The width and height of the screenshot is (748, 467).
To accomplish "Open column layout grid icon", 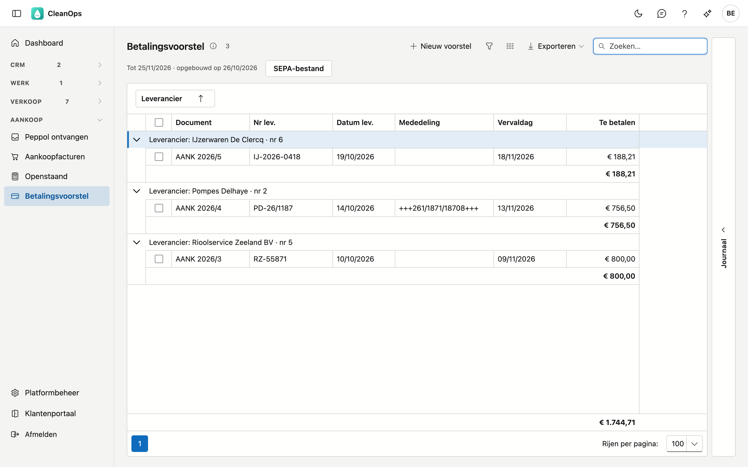I will [510, 46].
